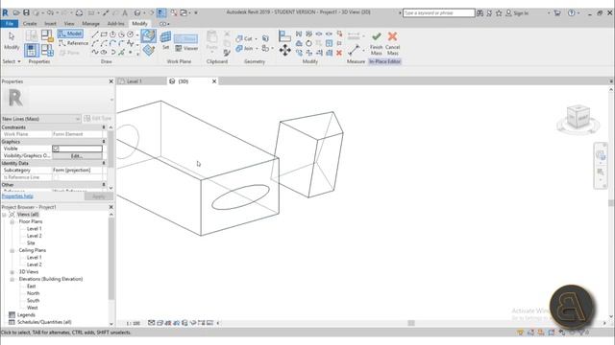Open the work plane Viewer
The width and height of the screenshot is (615, 345).
tap(186, 49)
